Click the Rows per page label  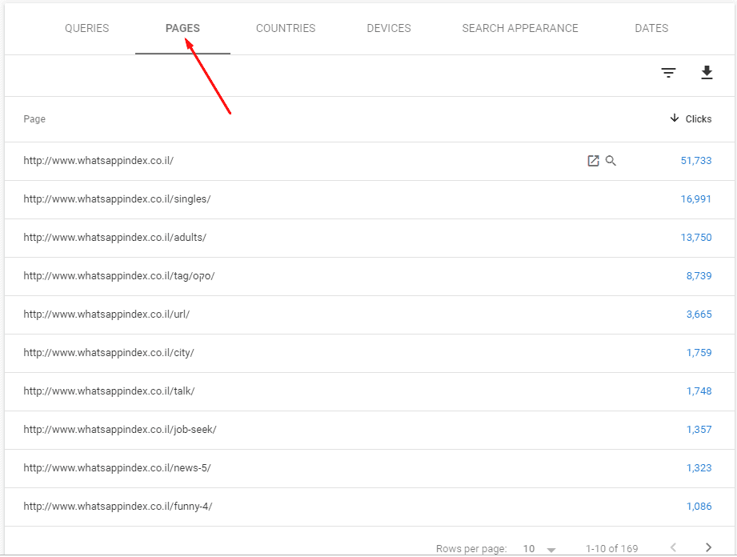coord(471,548)
